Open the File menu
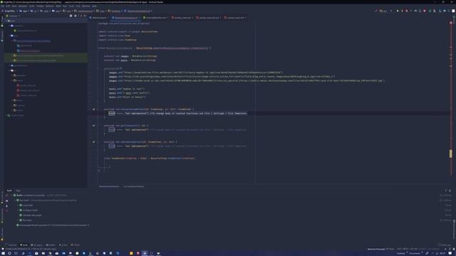Image resolution: width=456 pixels, height=256 pixels. pos(3,6)
